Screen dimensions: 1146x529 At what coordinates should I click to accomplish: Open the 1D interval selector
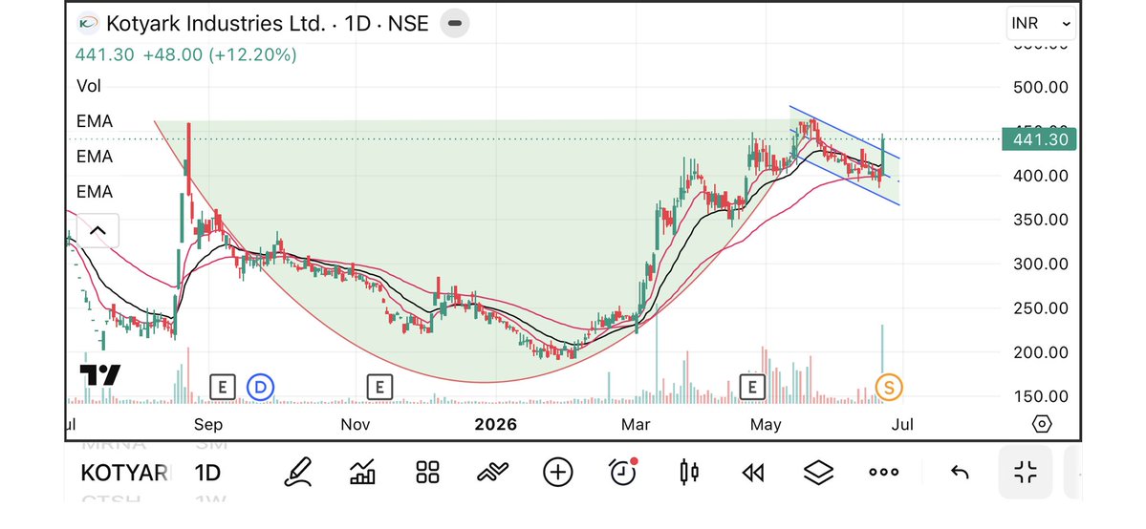pos(207,474)
